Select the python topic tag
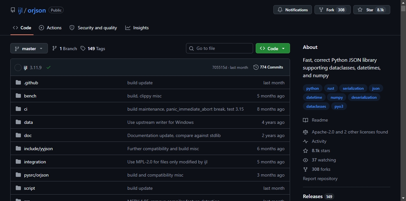This screenshot has height=201, width=406. coord(313,88)
